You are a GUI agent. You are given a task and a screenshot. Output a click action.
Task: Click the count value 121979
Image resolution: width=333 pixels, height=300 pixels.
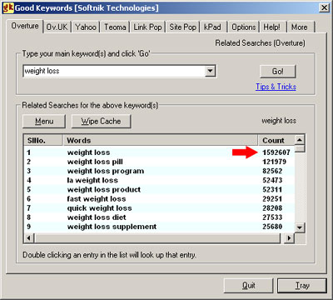point(275,162)
